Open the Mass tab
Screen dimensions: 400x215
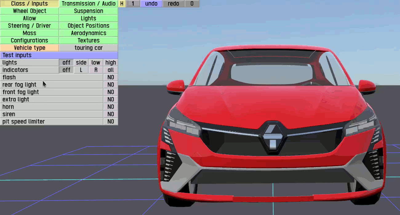point(30,33)
